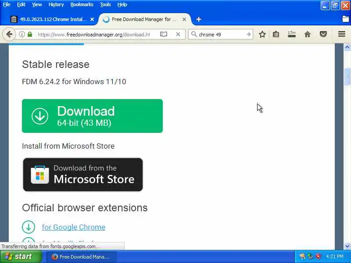351x263 pixels.
Task: Click green Download 64-bit button
Action: (92, 116)
